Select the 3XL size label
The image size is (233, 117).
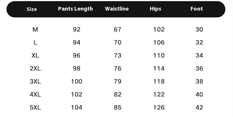tap(35, 82)
